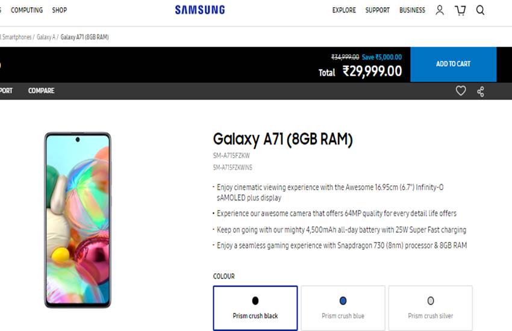Select Prism crush silver colour option

click(430, 308)
